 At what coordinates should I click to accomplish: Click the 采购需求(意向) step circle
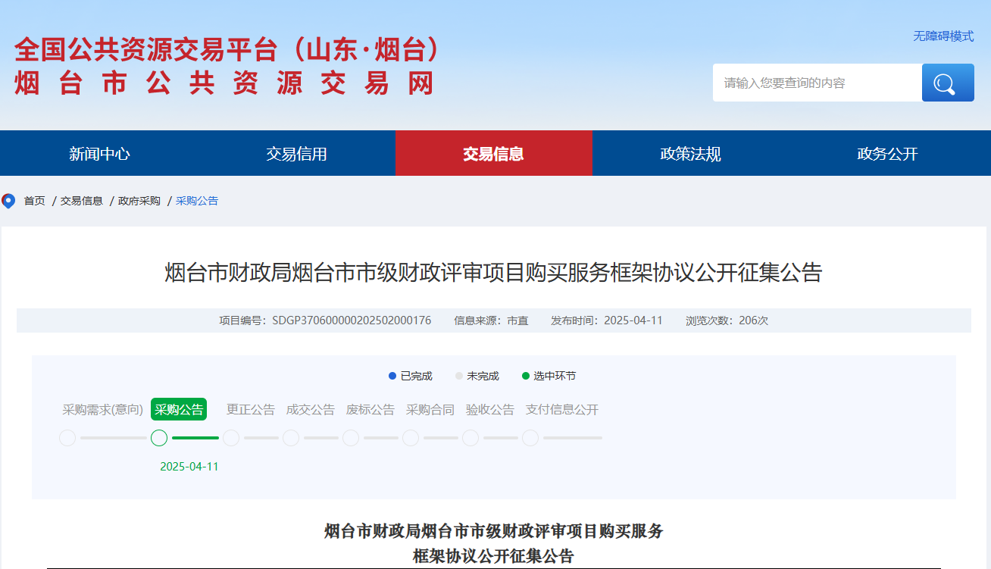point(67,438)
